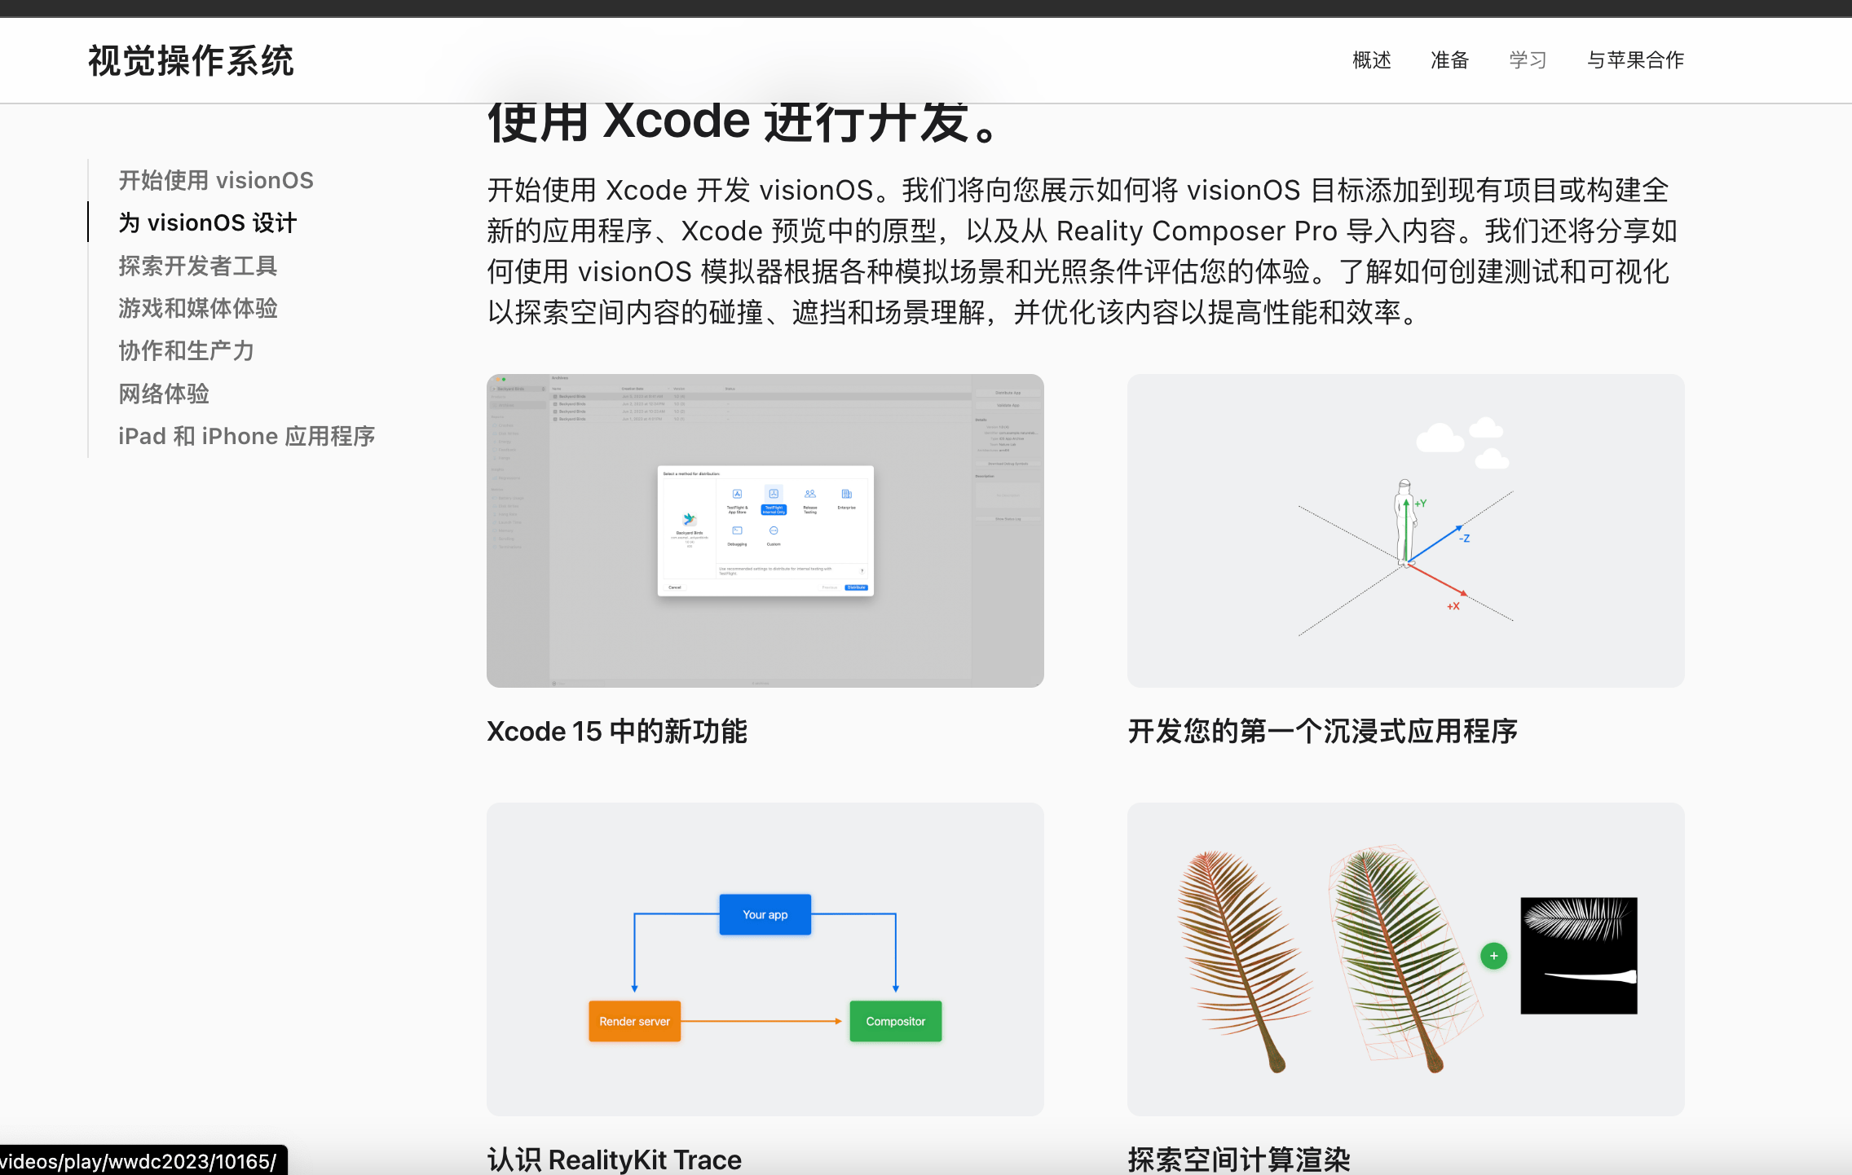Select 为 visionOS 设计 in the sidebar
The width and height of the screenshot is (1852, 1175).
(208, 222)
